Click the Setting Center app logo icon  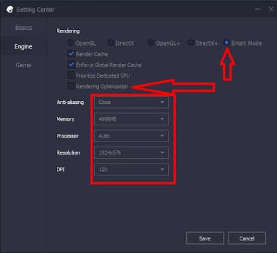(x=10, y=10)
